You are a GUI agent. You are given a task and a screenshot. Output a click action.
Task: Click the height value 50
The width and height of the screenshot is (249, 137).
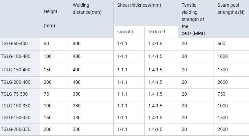click(47, 44)
